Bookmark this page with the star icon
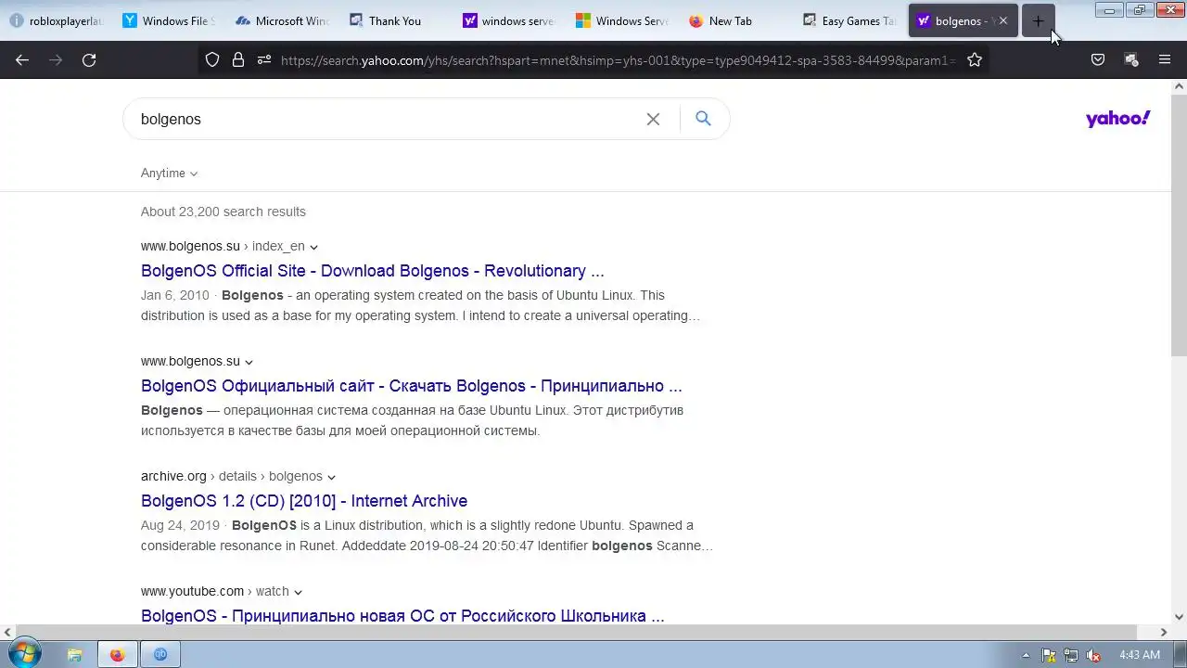The image size is (1187, 668). tap(975, 59)
